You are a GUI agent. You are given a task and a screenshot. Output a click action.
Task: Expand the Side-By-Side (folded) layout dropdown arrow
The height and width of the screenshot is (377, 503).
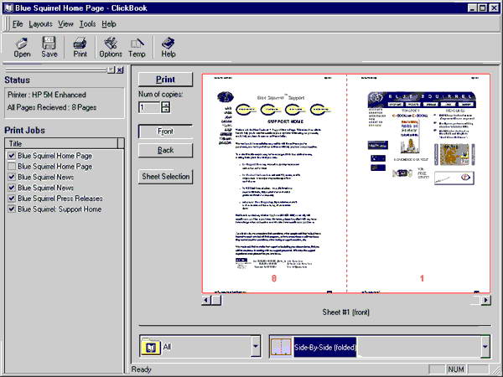[485, 346]
